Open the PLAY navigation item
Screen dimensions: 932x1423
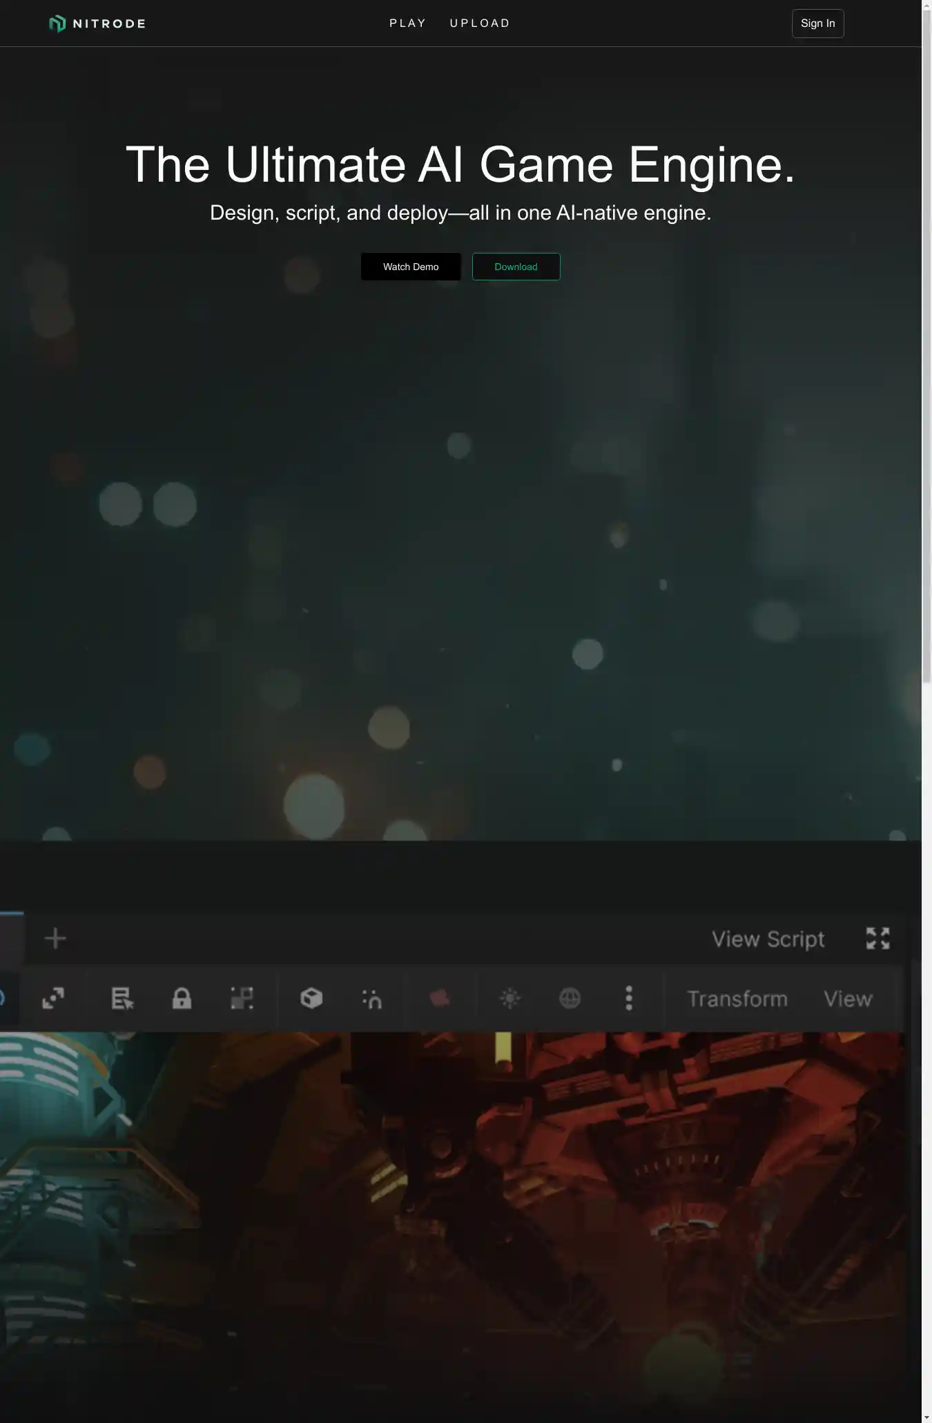(x=407, y=23)
